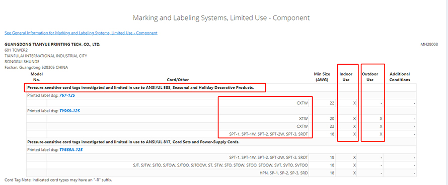Click the Additional Conditions column header

[x=400, y=77]
